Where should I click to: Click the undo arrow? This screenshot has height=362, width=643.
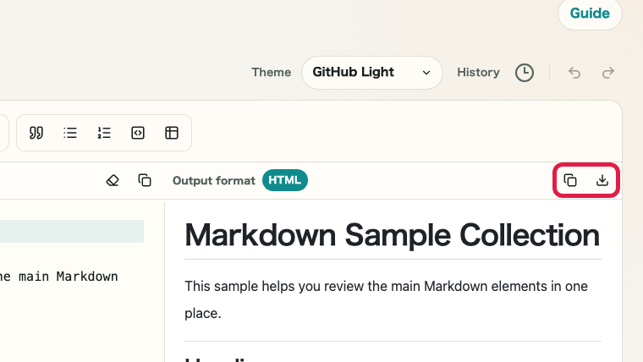(574, 73)
